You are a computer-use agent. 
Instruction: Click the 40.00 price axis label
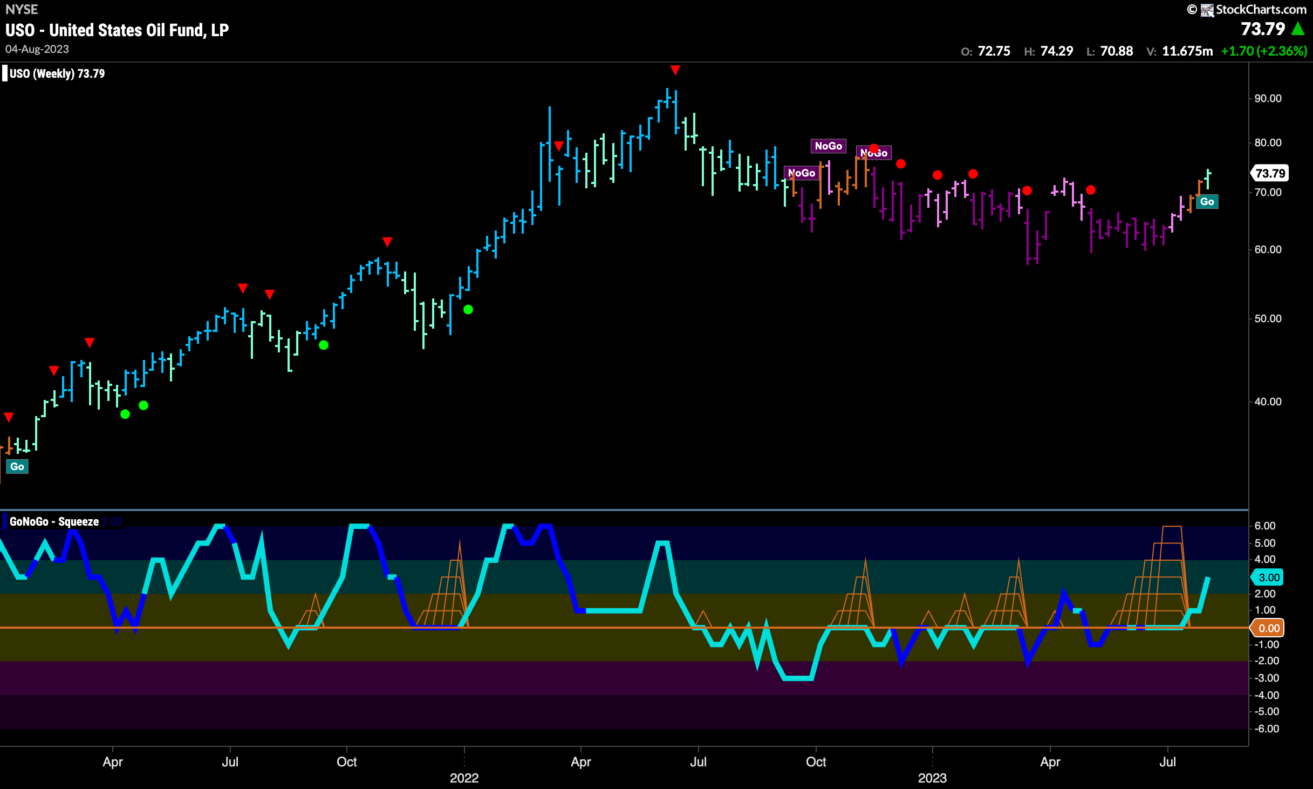point(1268,402)
